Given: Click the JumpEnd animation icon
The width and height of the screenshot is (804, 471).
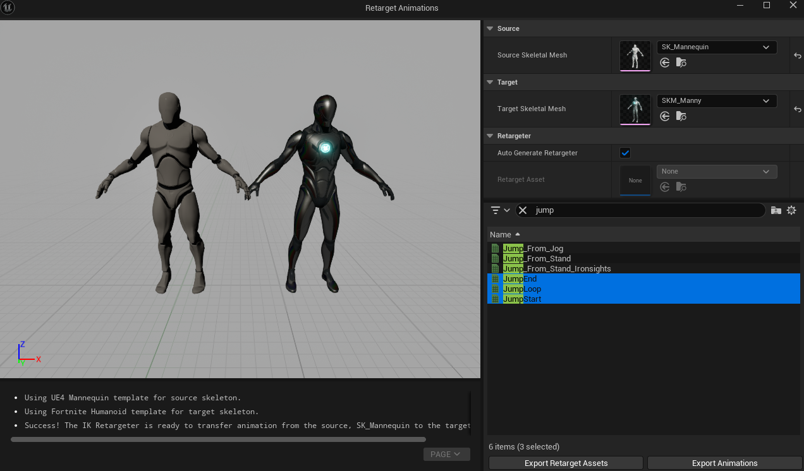Looking at the screenshot, I should 496,279.
